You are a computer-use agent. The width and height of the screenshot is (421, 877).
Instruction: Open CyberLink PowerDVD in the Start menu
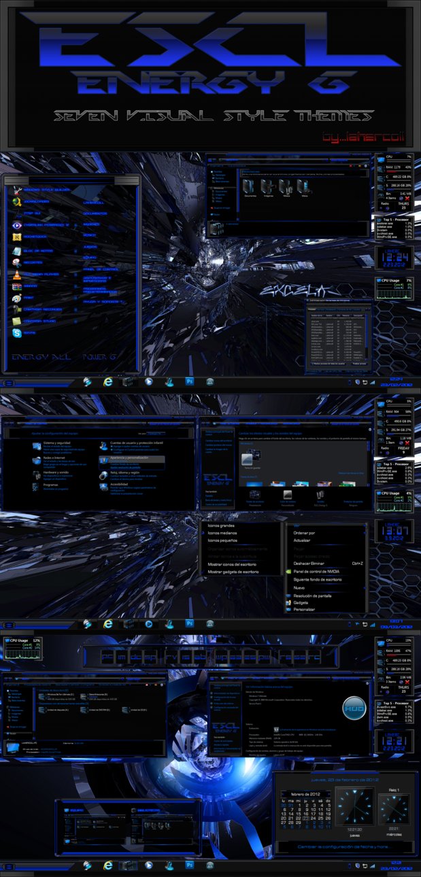[42, 225]
